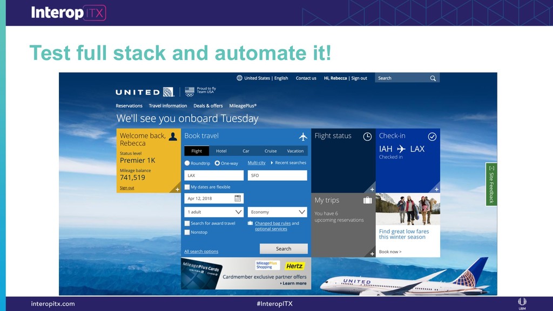The width and height of the screenshot is (553, 311).
Task: Click the mileage balance 741,519
Action: click(133, 178)
